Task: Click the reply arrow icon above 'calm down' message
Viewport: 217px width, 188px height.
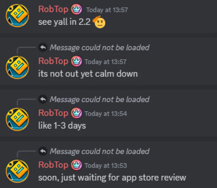Action: point(43,48)
